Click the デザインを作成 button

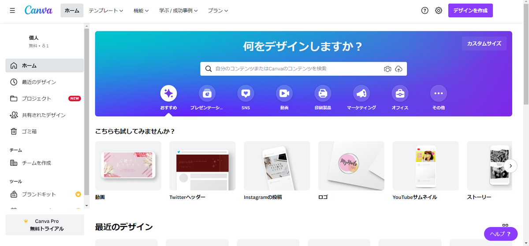pos(470,11)
